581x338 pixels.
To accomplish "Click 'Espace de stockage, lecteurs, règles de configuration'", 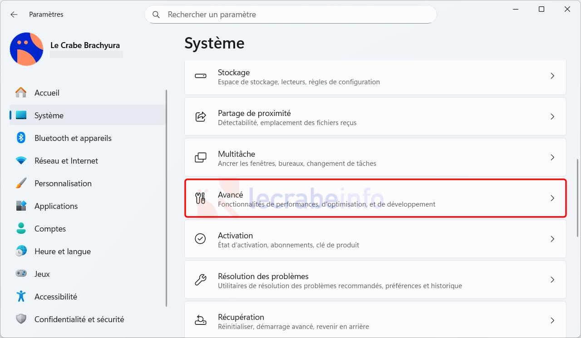I will click(299, 82).
